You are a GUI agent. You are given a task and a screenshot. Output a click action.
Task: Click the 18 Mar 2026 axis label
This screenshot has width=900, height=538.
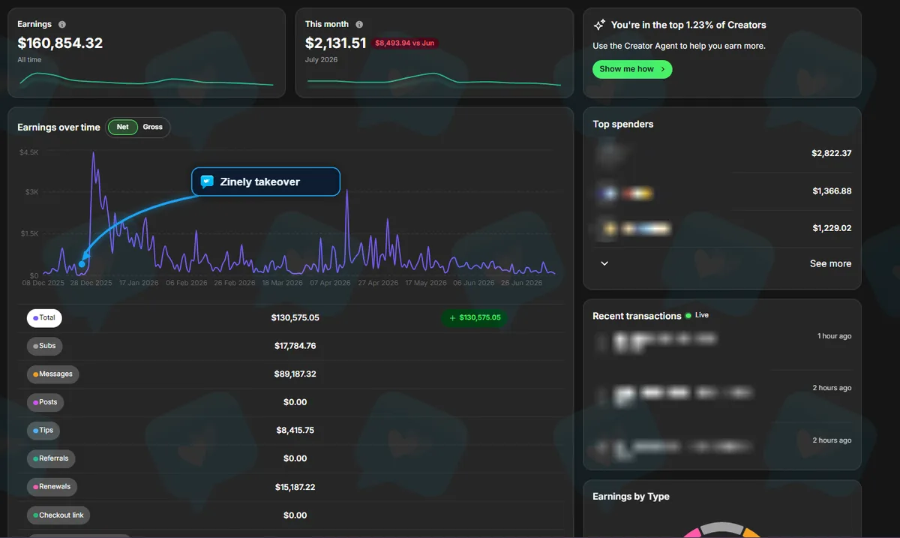click(283, 284)
